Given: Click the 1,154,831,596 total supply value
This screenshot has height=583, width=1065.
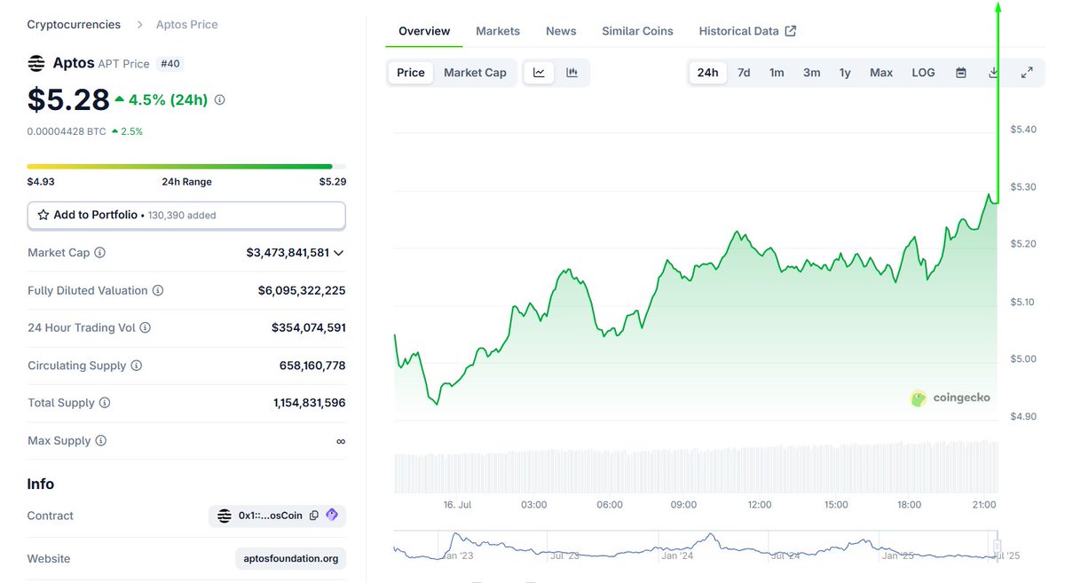Looking at the screenshot, I should 310,403.
